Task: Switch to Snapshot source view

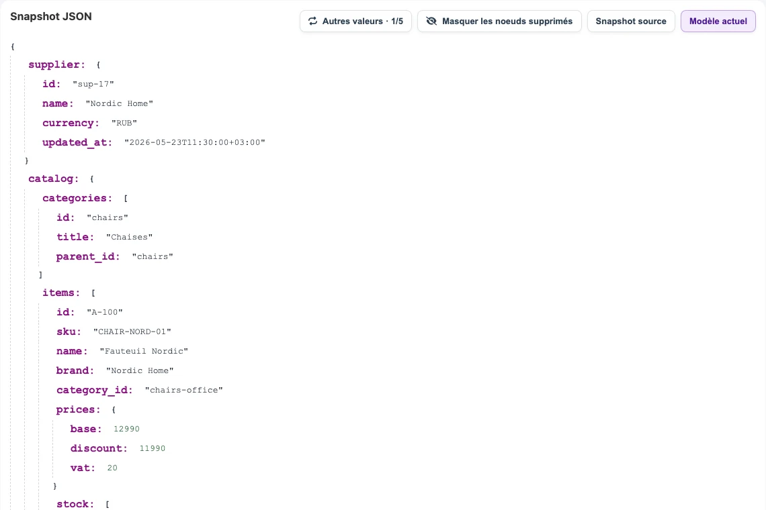Action: point(631,21)
